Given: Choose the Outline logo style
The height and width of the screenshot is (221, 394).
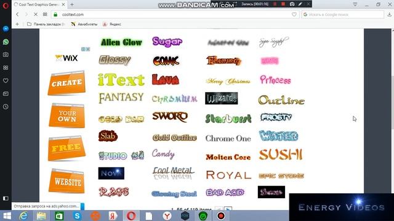Looking at the screenshot, I should point(281,100).
